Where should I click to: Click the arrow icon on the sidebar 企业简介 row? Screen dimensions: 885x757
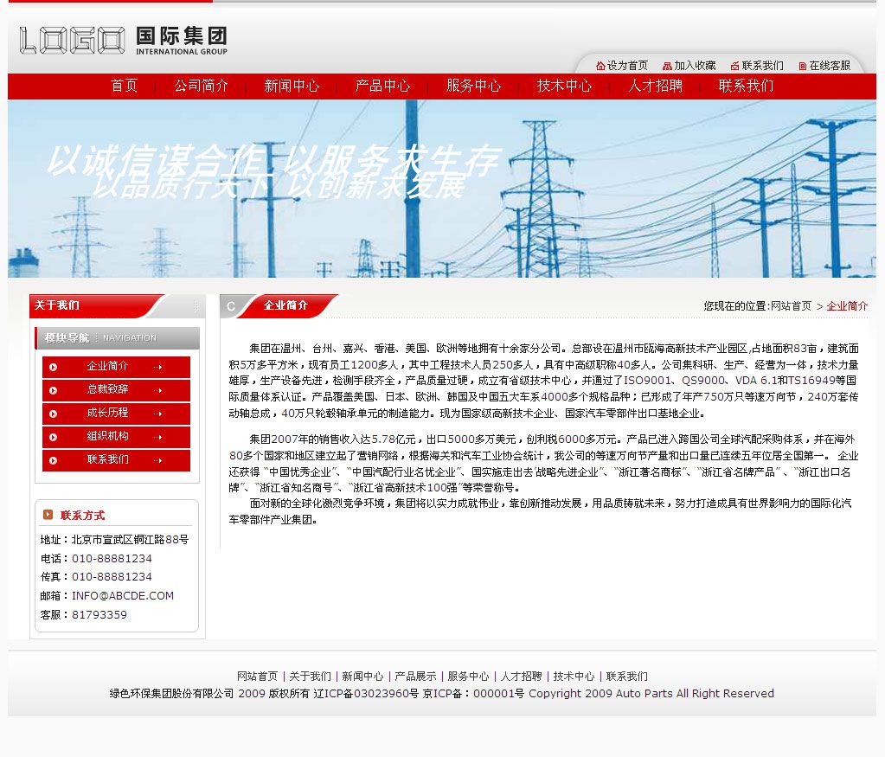(158, 367)
